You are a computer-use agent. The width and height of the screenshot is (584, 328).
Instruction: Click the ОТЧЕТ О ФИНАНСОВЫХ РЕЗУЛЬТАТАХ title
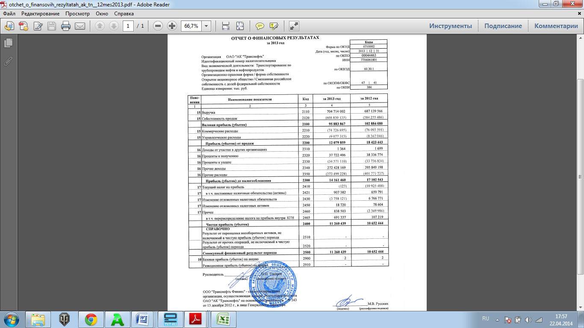tap(275, 38)
